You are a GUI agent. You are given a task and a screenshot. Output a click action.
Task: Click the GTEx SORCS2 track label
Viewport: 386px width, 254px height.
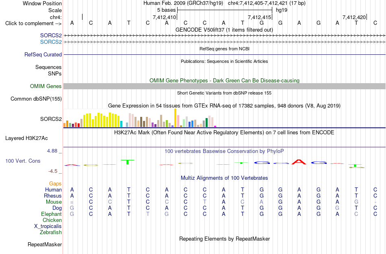point(51,119)
